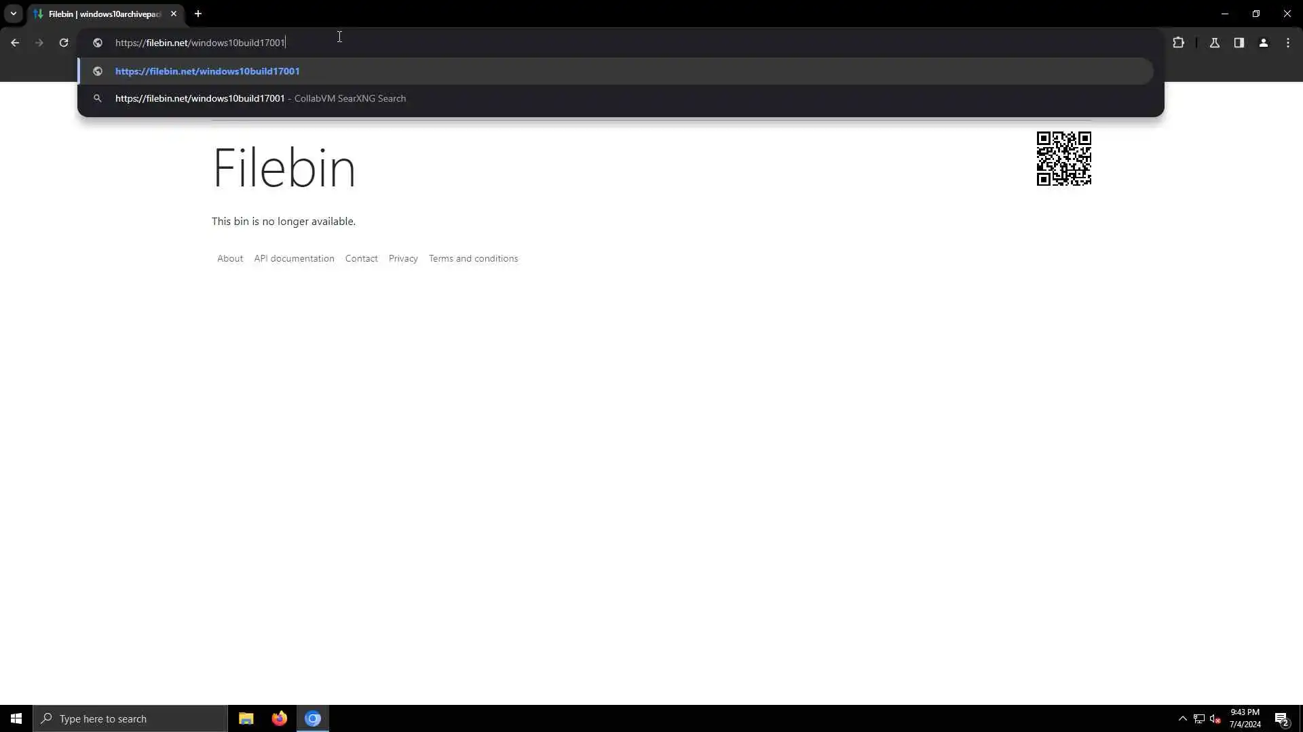This screenshot has width=1303, height=732.
Task: Show hidden system tray icons
Action: pyautogui.click(x=1183, y=718)
